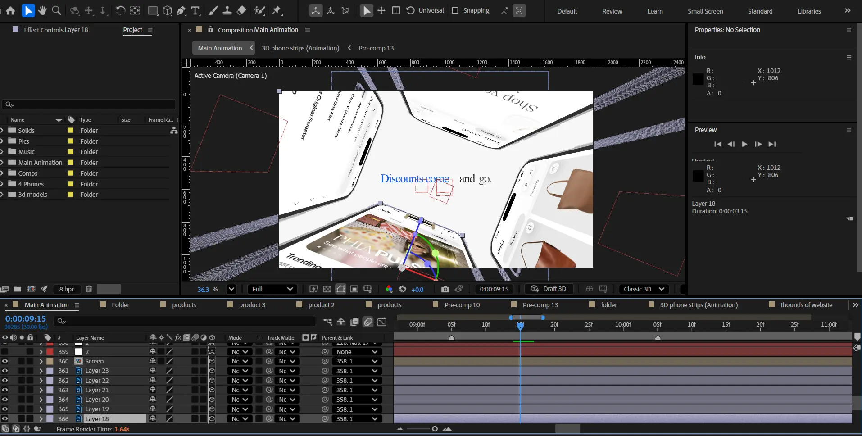Image resolution: width=862 pixels, height=436 pixels.
Task: Select the Zoom magnifier tool
Action: pyautogui.click(x=56, y=10)
